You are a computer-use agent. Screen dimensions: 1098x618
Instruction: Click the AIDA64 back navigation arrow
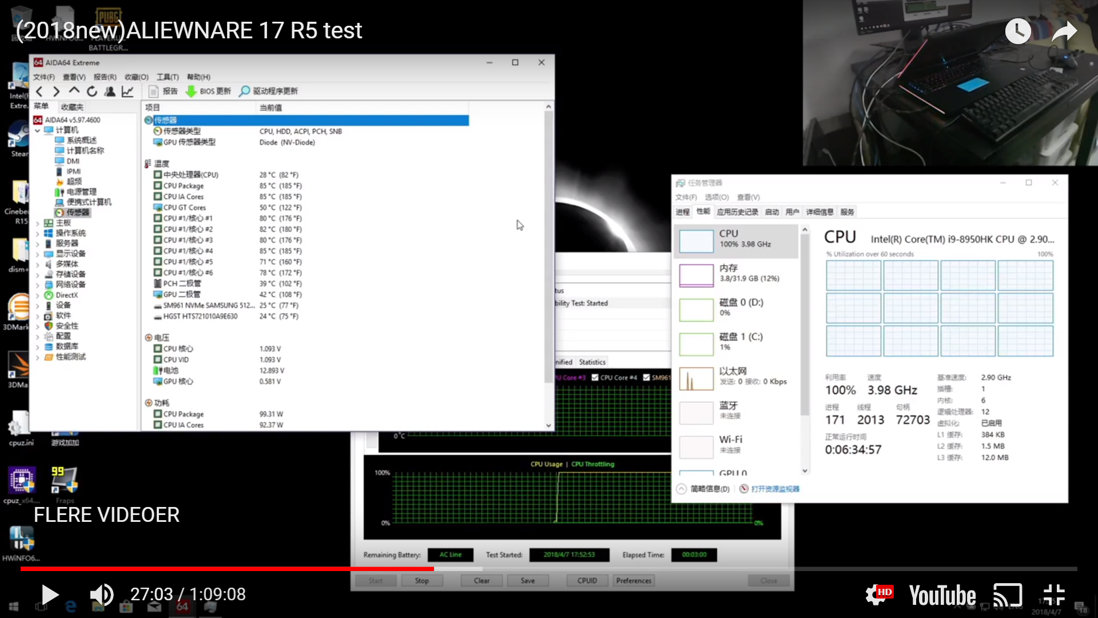coord(39,92)
